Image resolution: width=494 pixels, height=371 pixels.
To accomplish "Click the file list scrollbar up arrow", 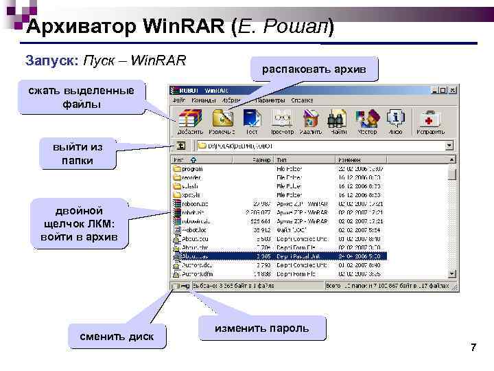I will click(451, 160).
